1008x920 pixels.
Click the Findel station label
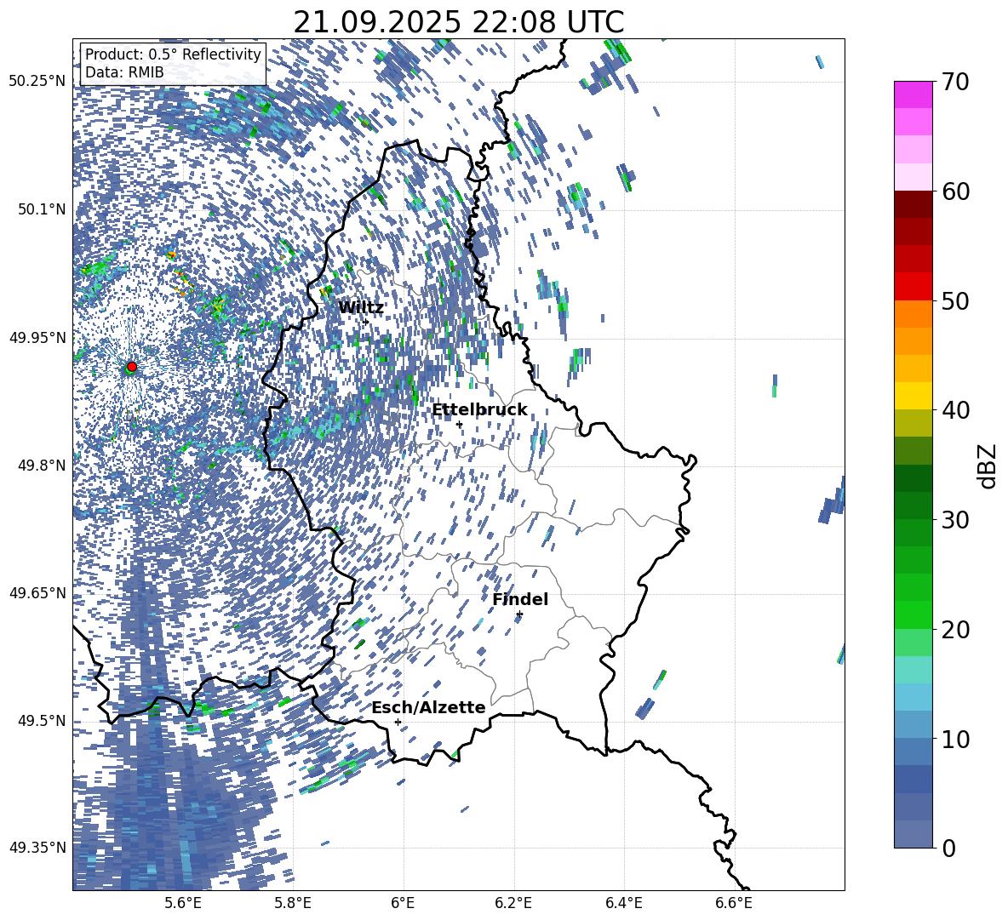[520, 599]
